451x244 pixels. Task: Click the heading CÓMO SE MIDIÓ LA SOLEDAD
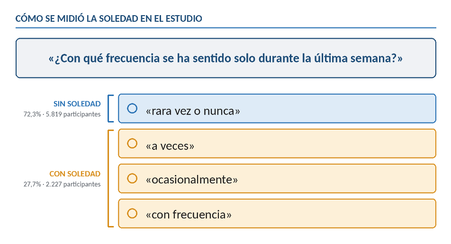pos(109,18)
